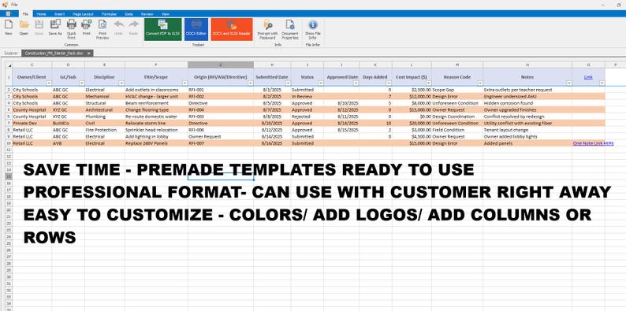Click the Undo arrow icon
This screenshot has width=626, height=311.
[118, 27]
